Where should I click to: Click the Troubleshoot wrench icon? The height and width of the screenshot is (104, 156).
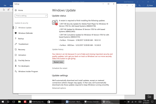(16, 44)
